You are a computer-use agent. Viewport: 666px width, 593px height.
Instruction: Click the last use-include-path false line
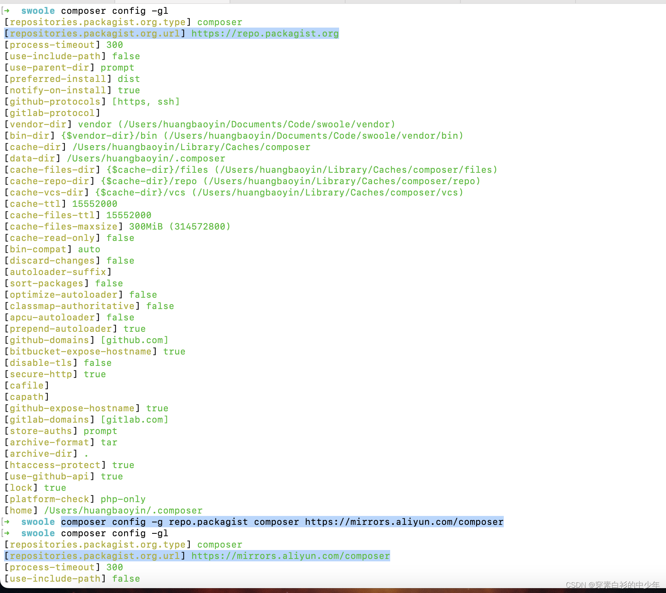72,578
